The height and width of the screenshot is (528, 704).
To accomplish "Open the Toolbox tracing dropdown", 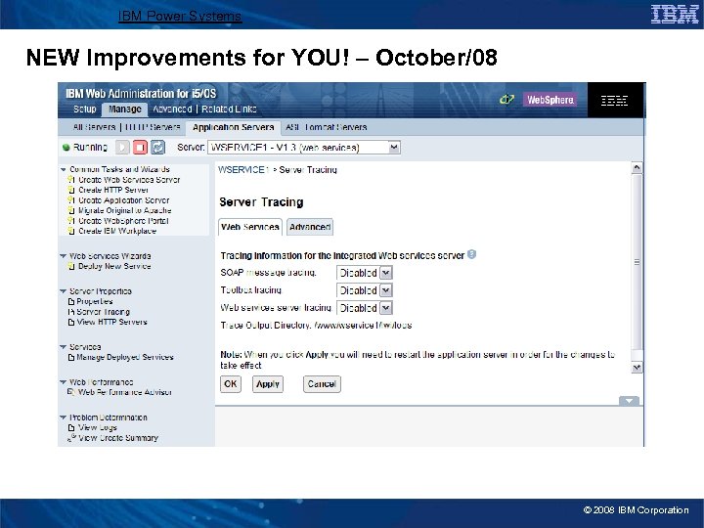I will [385, 290].
